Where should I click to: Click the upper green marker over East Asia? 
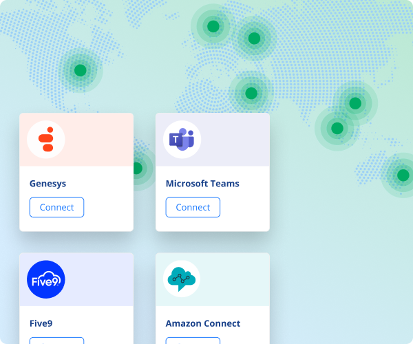click(x=355, y=103)
